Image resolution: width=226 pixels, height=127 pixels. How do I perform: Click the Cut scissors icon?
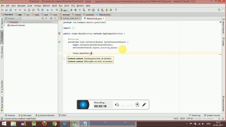click(25, 10)
